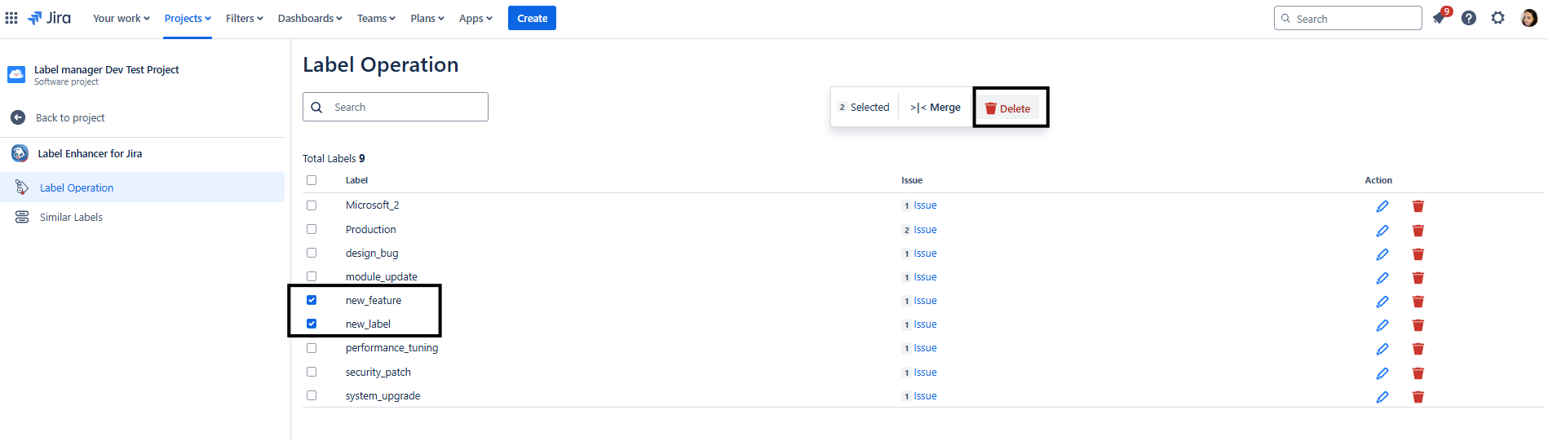Click the Jira logo
This screenshot has height=441, width=1548.
point(49,18)
